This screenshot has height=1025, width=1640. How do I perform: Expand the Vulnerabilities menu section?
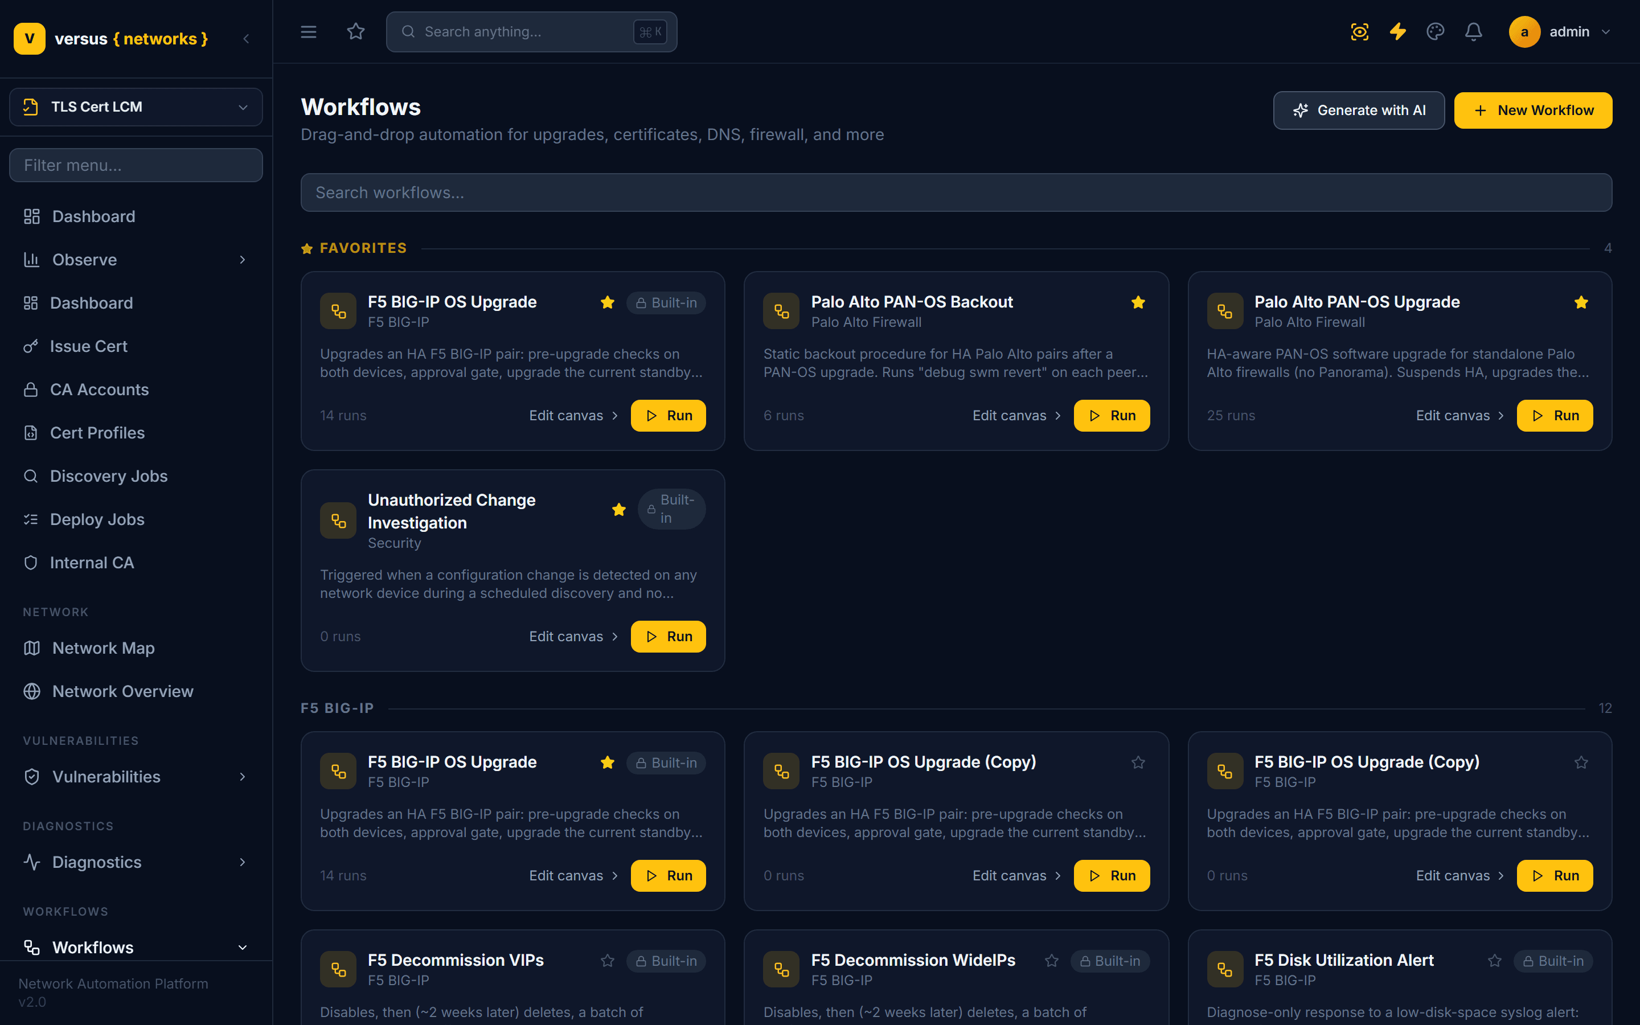click(x=243, y=777)
